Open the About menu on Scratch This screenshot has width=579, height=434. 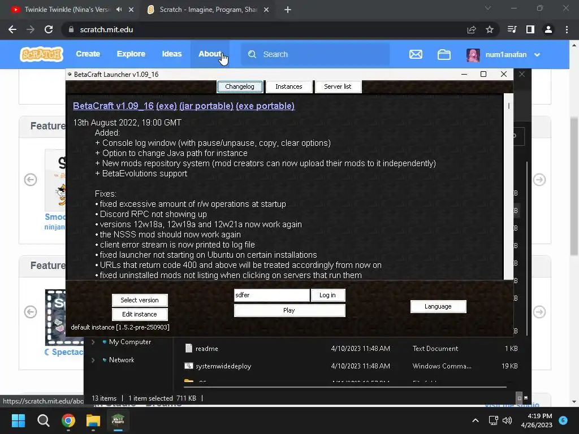click(x=210, y=54)
